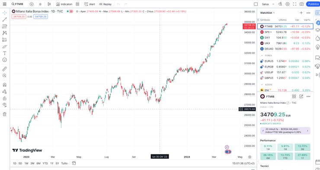320x170 pixels.
Task: Toggle lock all drawings
Action: point(4,98)
